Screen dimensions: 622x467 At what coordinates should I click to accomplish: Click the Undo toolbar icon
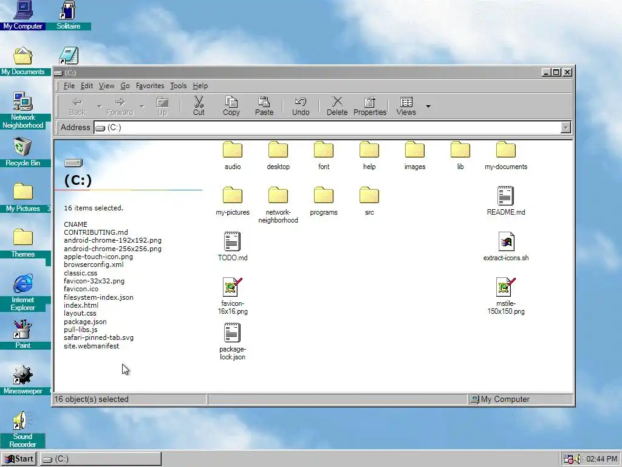point(301,102)
